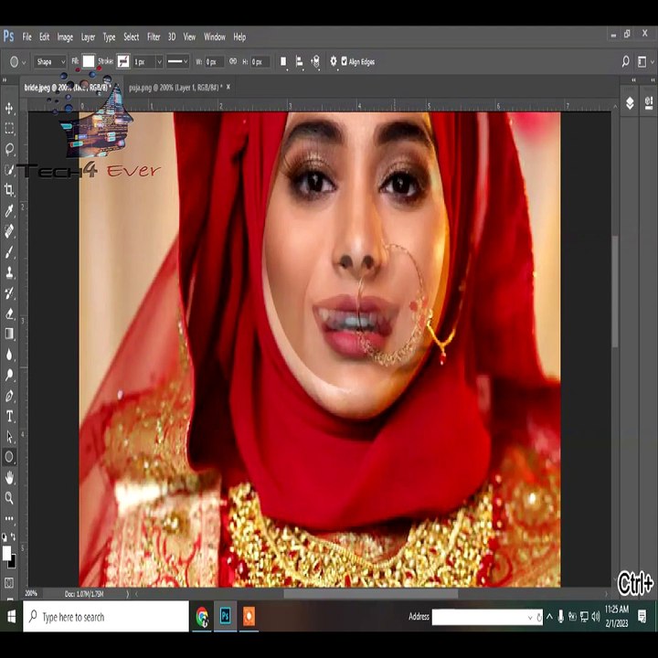Image resolution: width=658 pixels, height=658 pixels.
Task: Toggle the Align Edges checkbox
Action: click(x=345, y=61)
